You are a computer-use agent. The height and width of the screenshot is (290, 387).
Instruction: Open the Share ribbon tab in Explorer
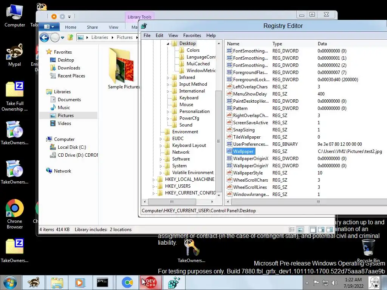pos(92,27)
